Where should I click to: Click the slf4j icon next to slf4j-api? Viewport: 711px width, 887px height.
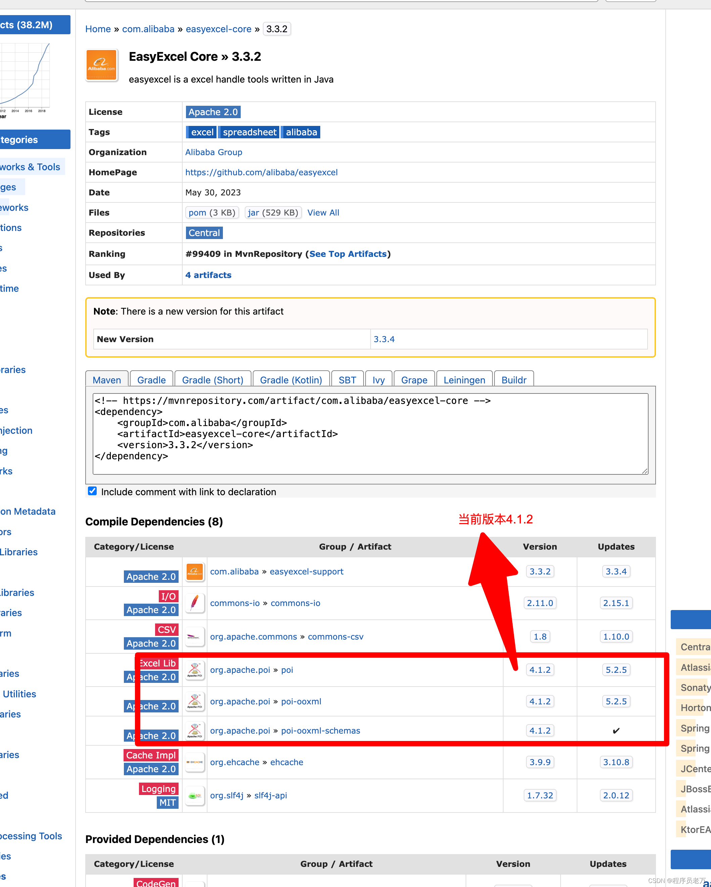(x=195, y=795)
